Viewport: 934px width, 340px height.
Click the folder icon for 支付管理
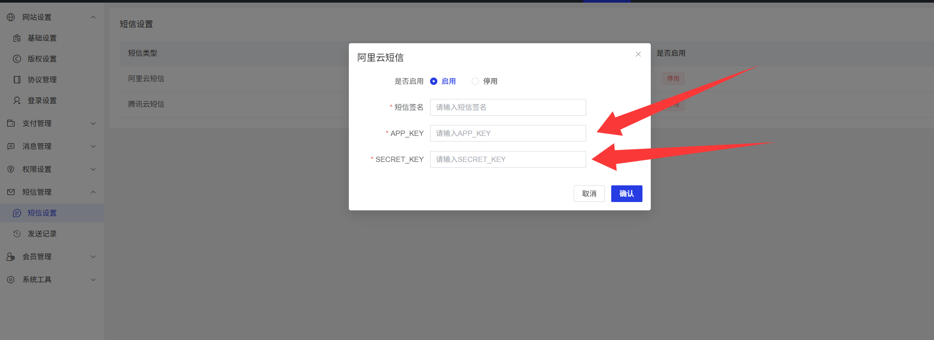(x=11, y=123)
